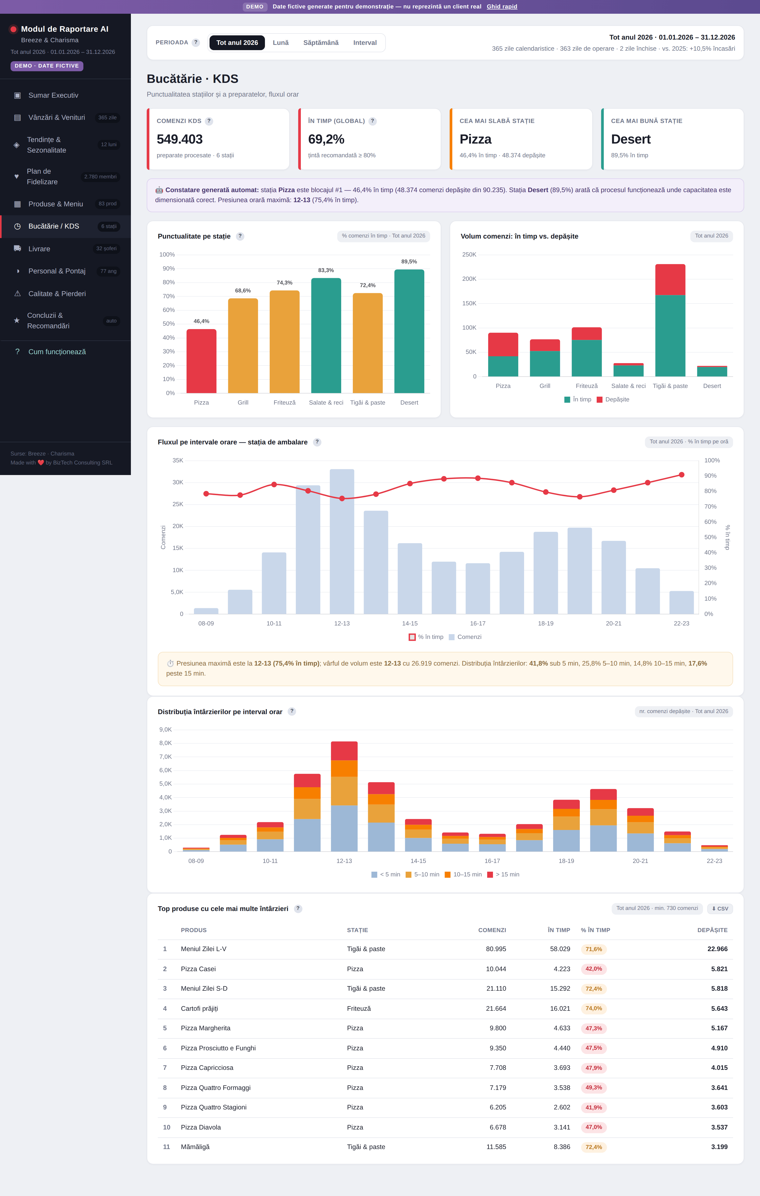
Task: Select the Meniul Zilei L-V product row
Action: point(445,949)
